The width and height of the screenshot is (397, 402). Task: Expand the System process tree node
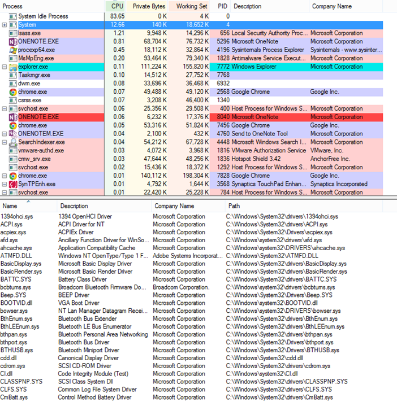(4, 25)
